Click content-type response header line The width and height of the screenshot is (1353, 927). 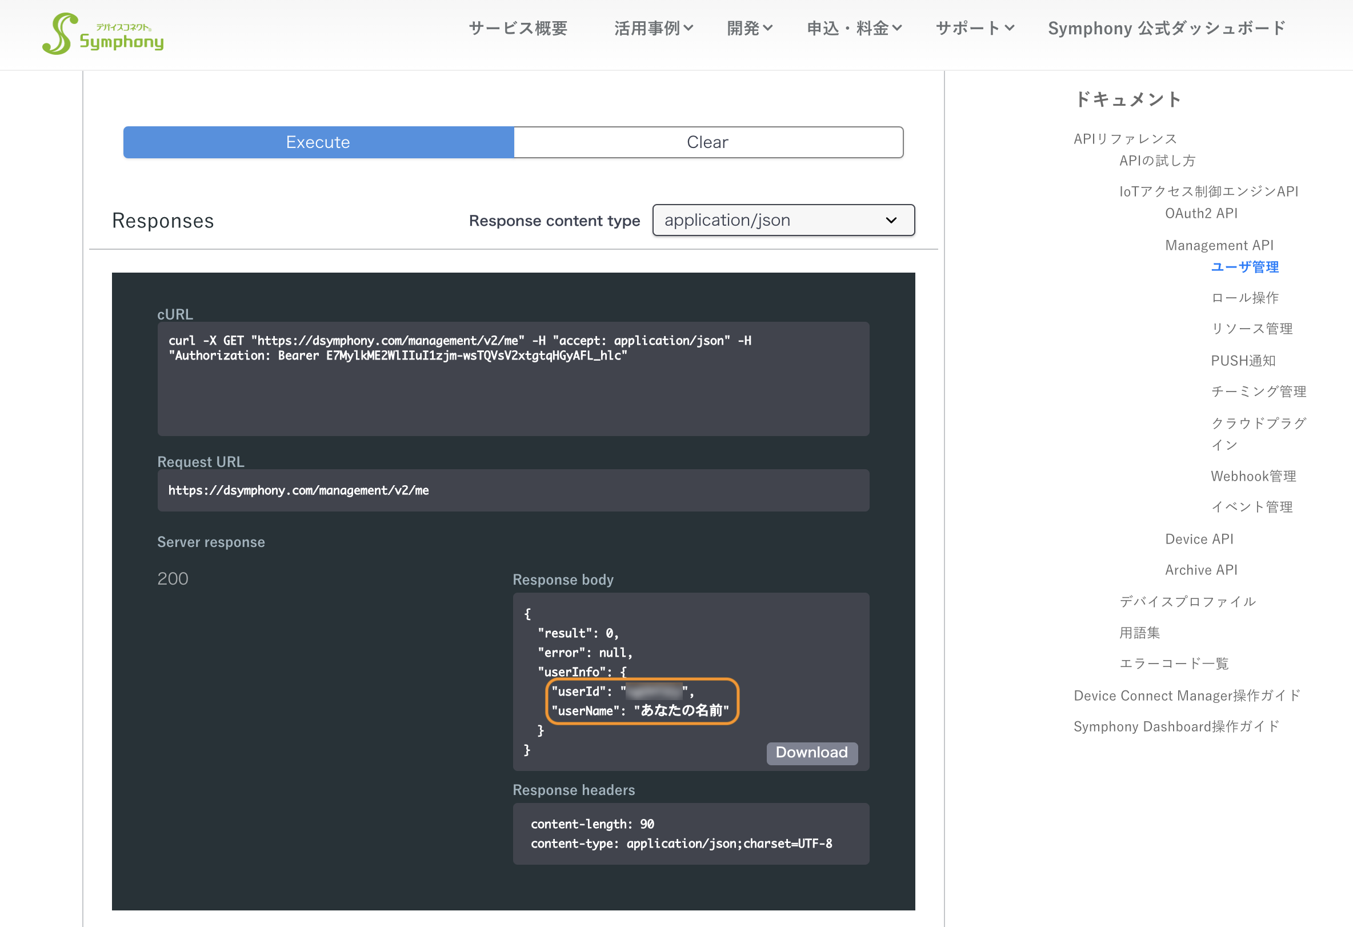pos(681,843)
